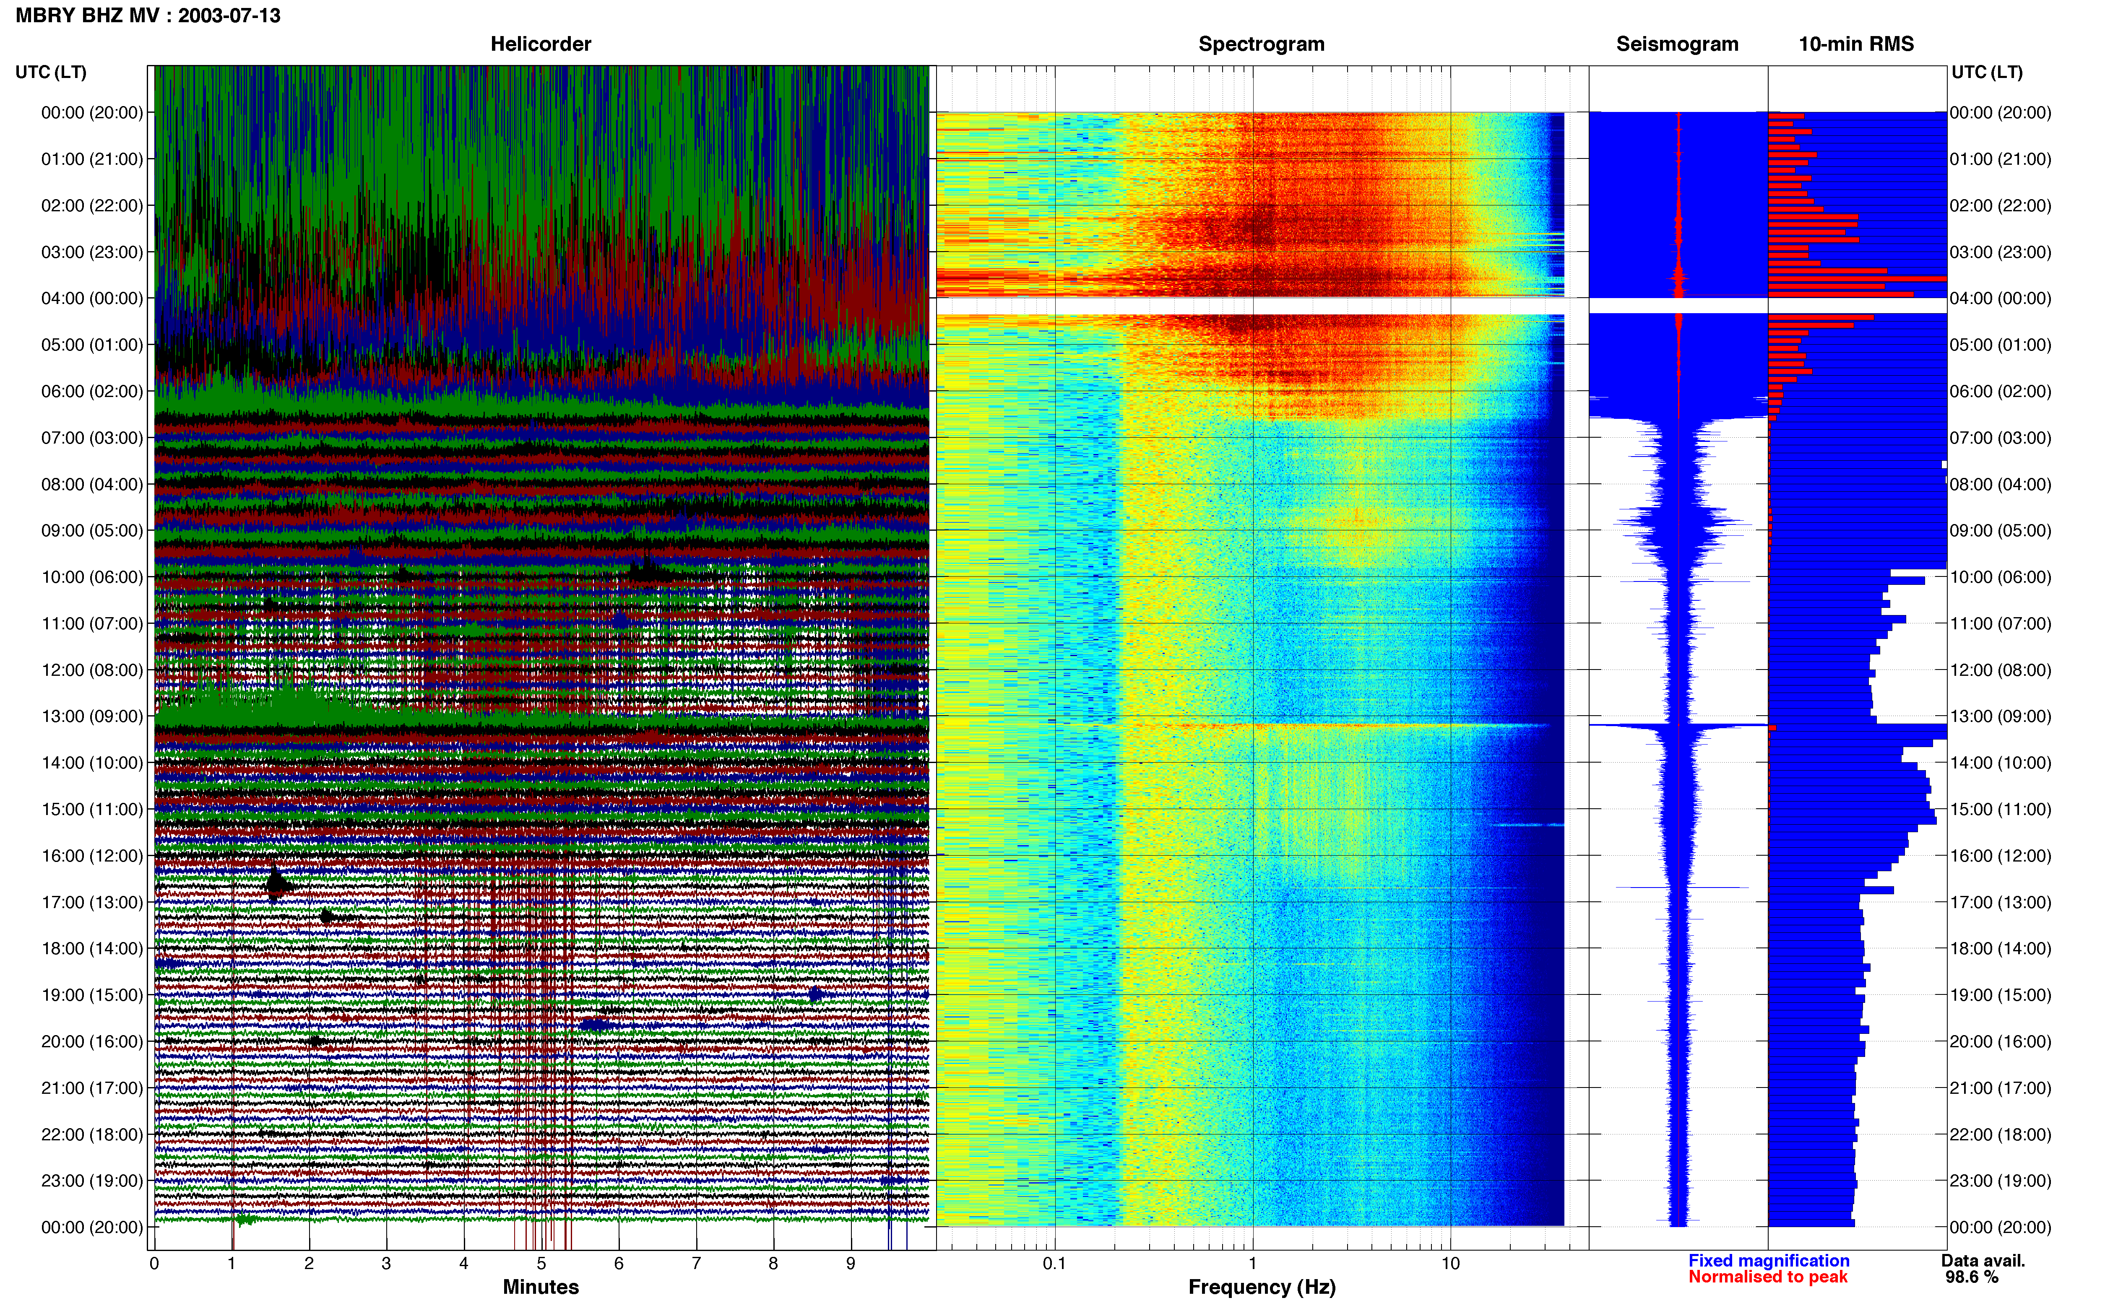Viewport: 2105px width, 1316px height.
Task: Select "02:00 (22:00)" on the Helicorder time axis
Action: click(x=92, y=205)
